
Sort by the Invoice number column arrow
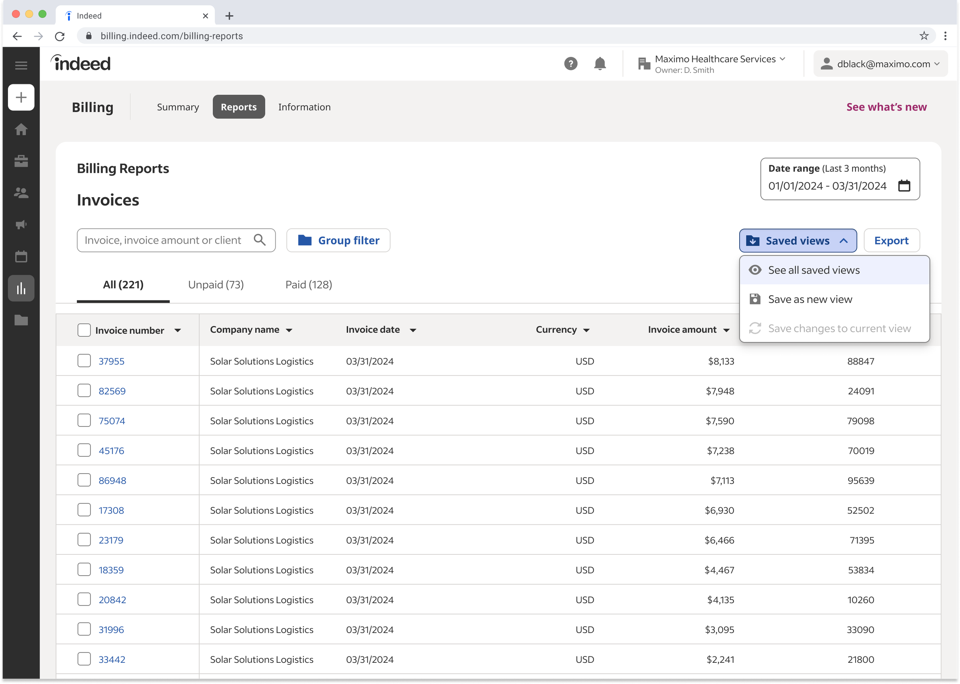tap(178, 331)
